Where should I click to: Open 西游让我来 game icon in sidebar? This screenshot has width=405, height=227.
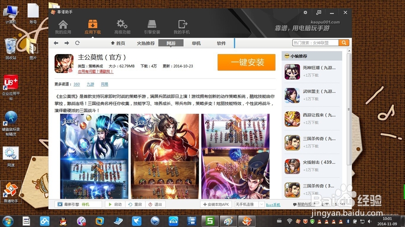click(x=292, y=119)
